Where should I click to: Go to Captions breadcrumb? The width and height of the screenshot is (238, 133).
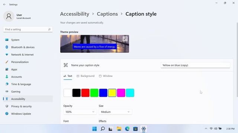(107, 14)
